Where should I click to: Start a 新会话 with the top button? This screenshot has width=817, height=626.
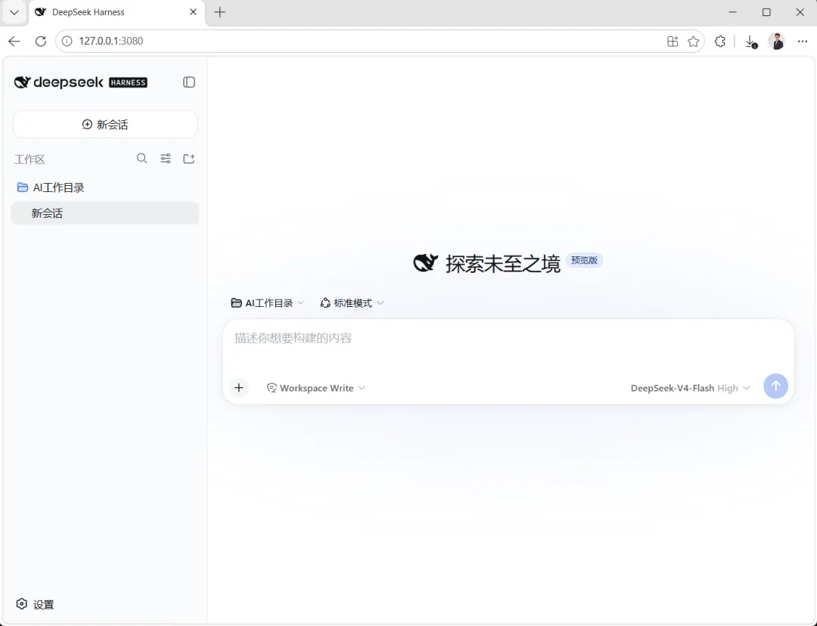(105, 125)
